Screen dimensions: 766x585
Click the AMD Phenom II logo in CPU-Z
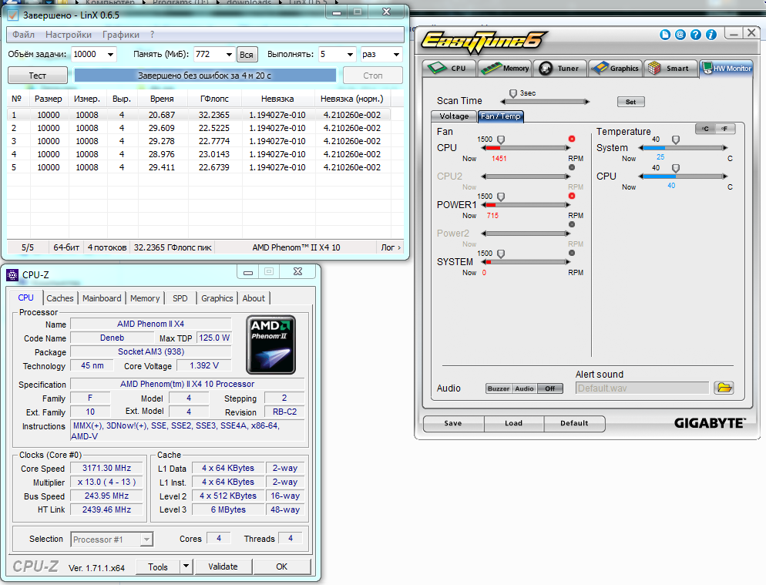click(x=270, y=345)
